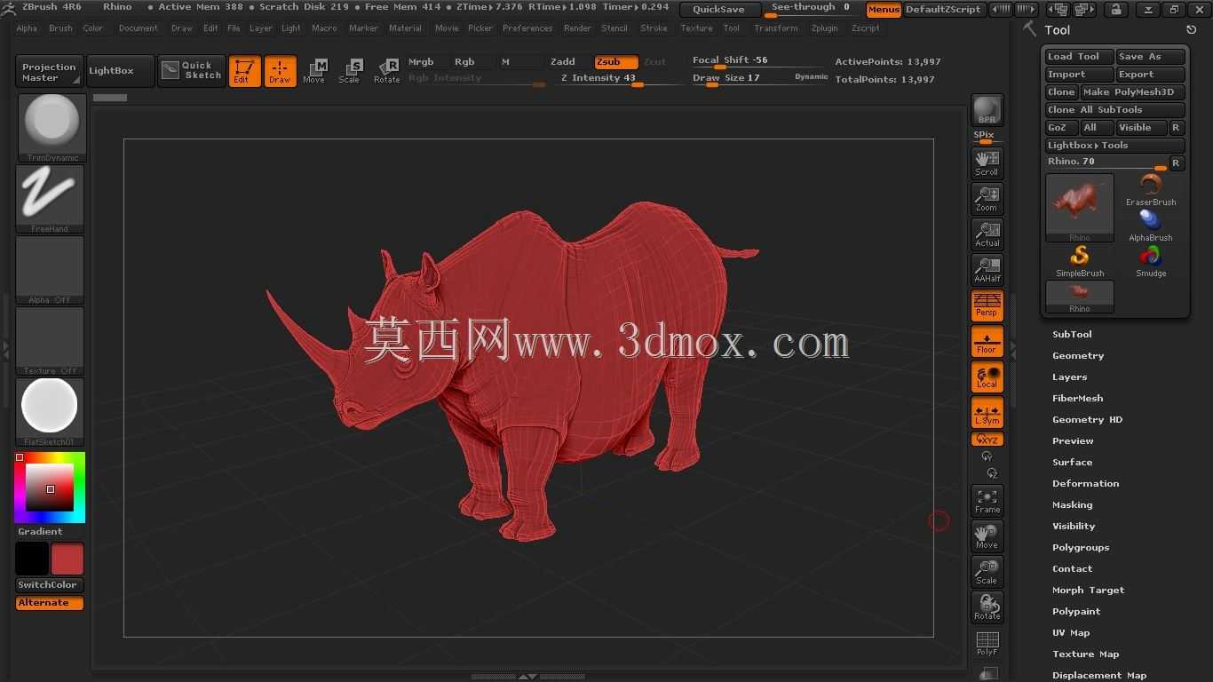Open the Render menu
The width and height of the screenshot is (1213, 682).
tap(577, 28)
